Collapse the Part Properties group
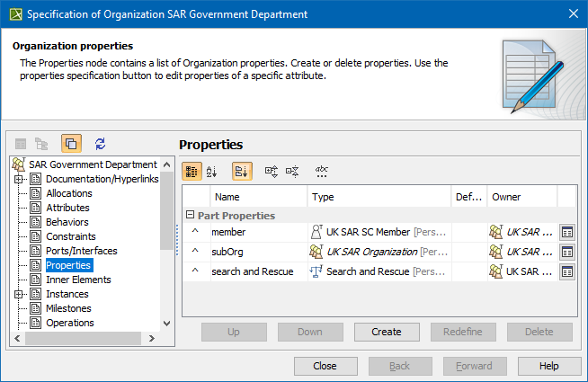Image resolution: width=588 pixels, height=382 pixels. tap(190, 216)
